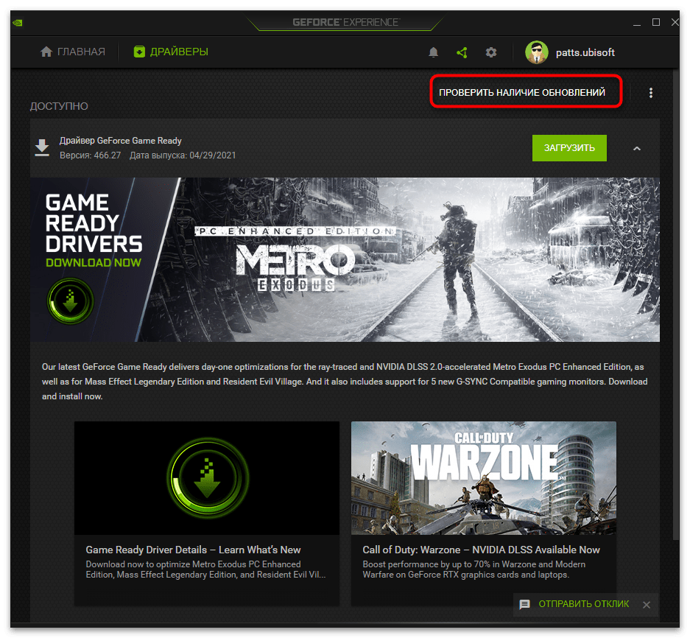Open the notifications bell icon

(x=434, y=52)
